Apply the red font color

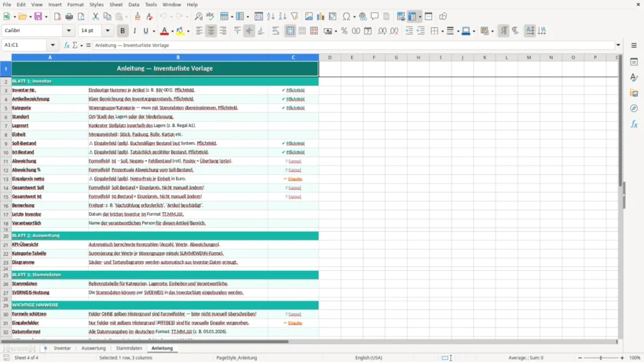coord(164,31)
